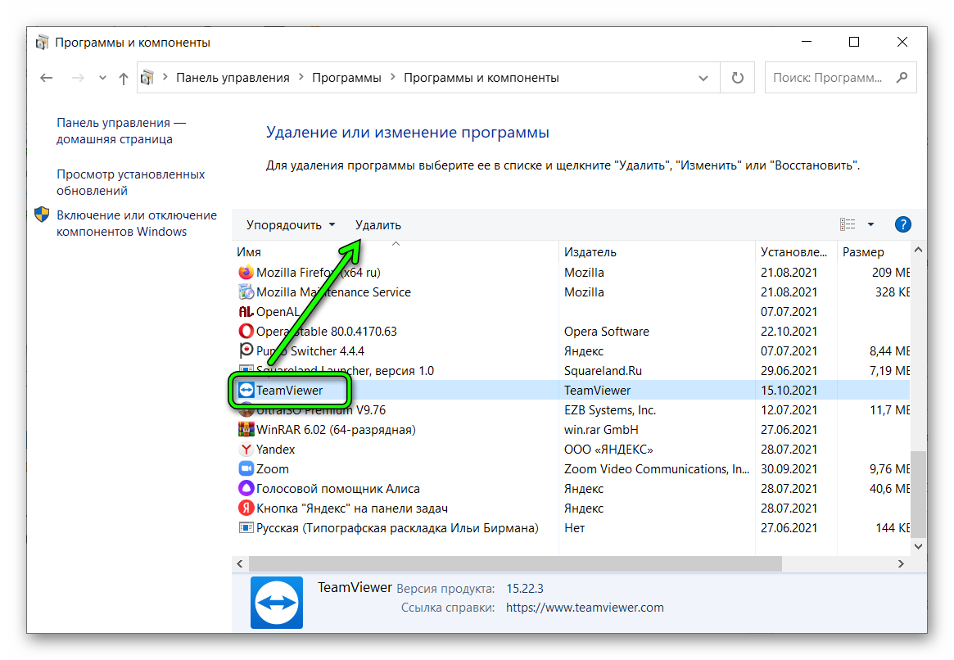Click the Control Panel icon in address bar
The height and width of the screenshot is (660, 954).
coord(147,77)
